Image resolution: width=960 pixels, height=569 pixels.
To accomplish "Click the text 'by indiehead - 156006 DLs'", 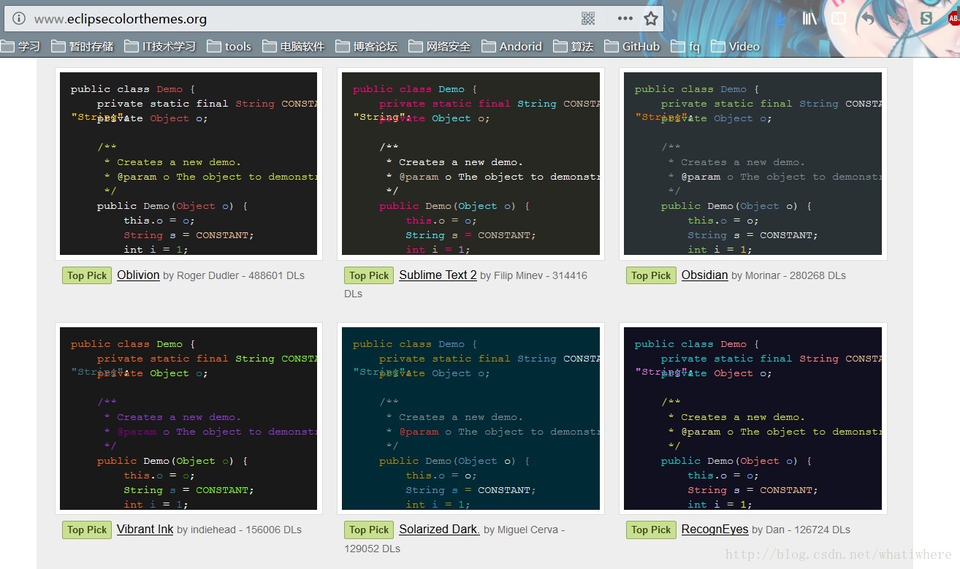I will 239,530.
